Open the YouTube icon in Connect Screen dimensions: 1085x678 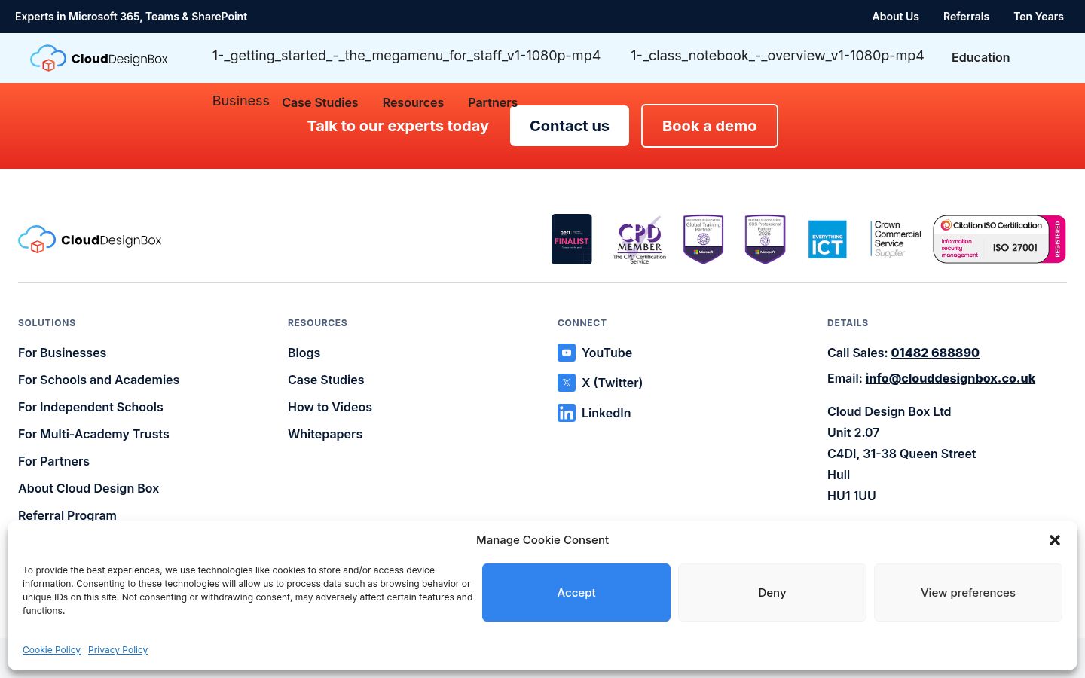(567, 353)
